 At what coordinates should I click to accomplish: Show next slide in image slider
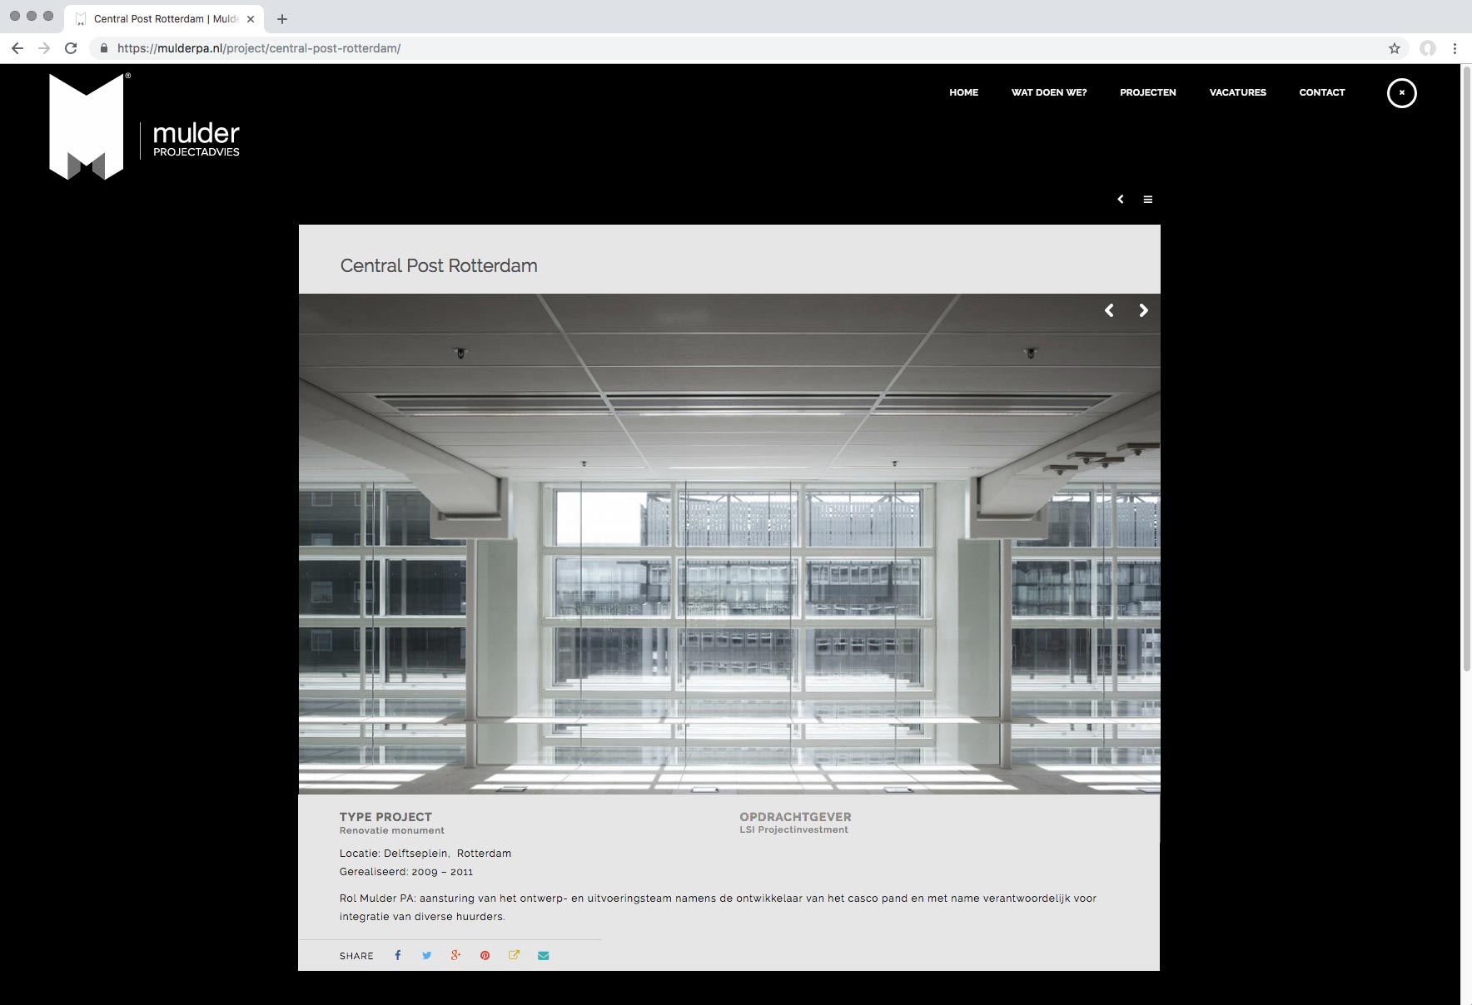(1143, 310)
